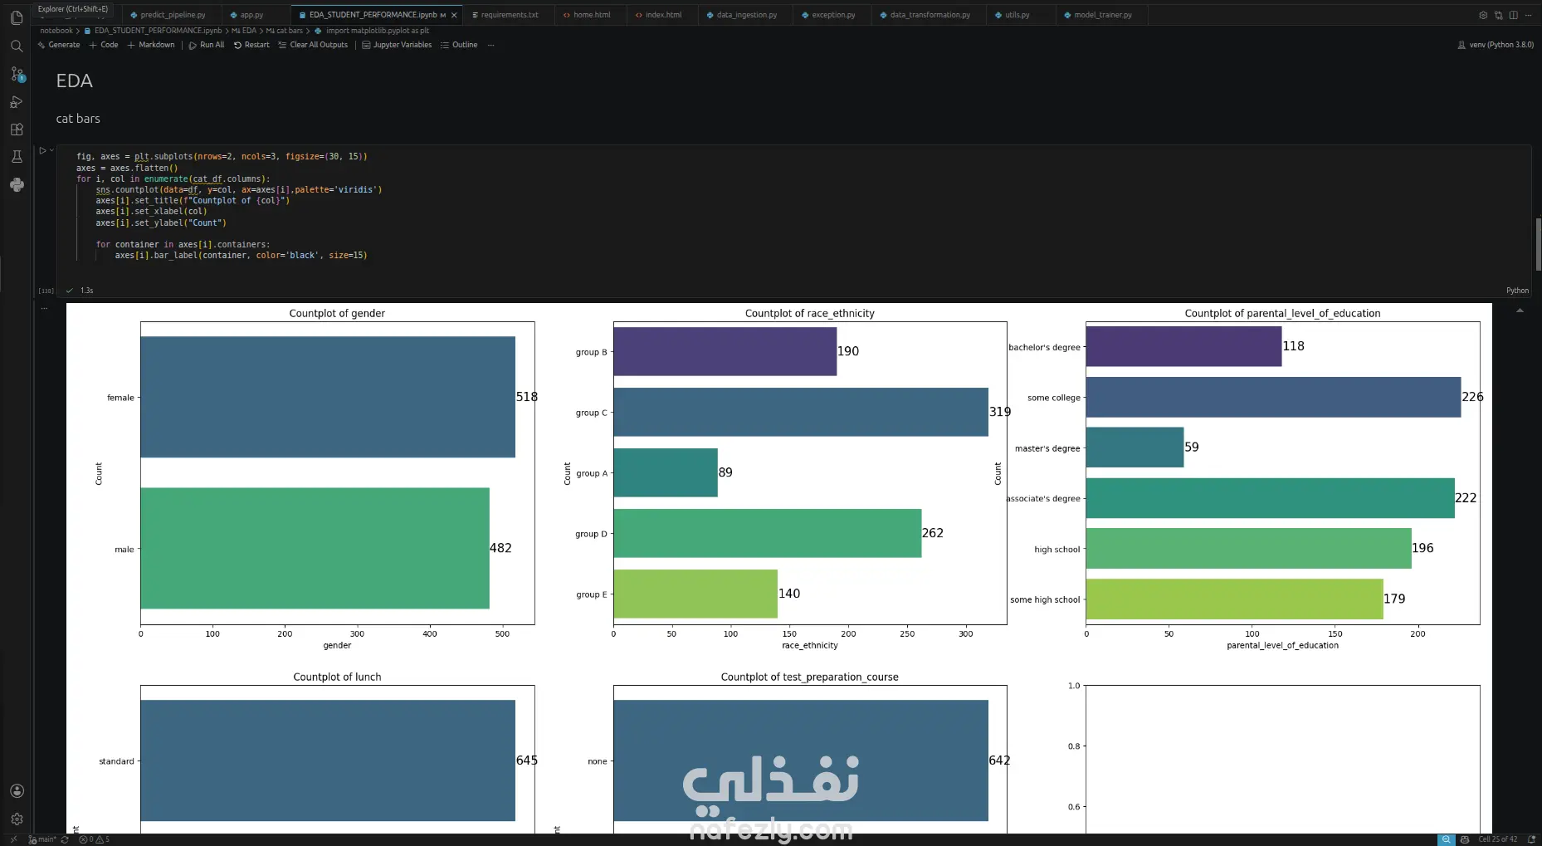
Task: Close the EDA_STUDENT_PERFORMANCE.ipynb tab
Action: (454, 15)
